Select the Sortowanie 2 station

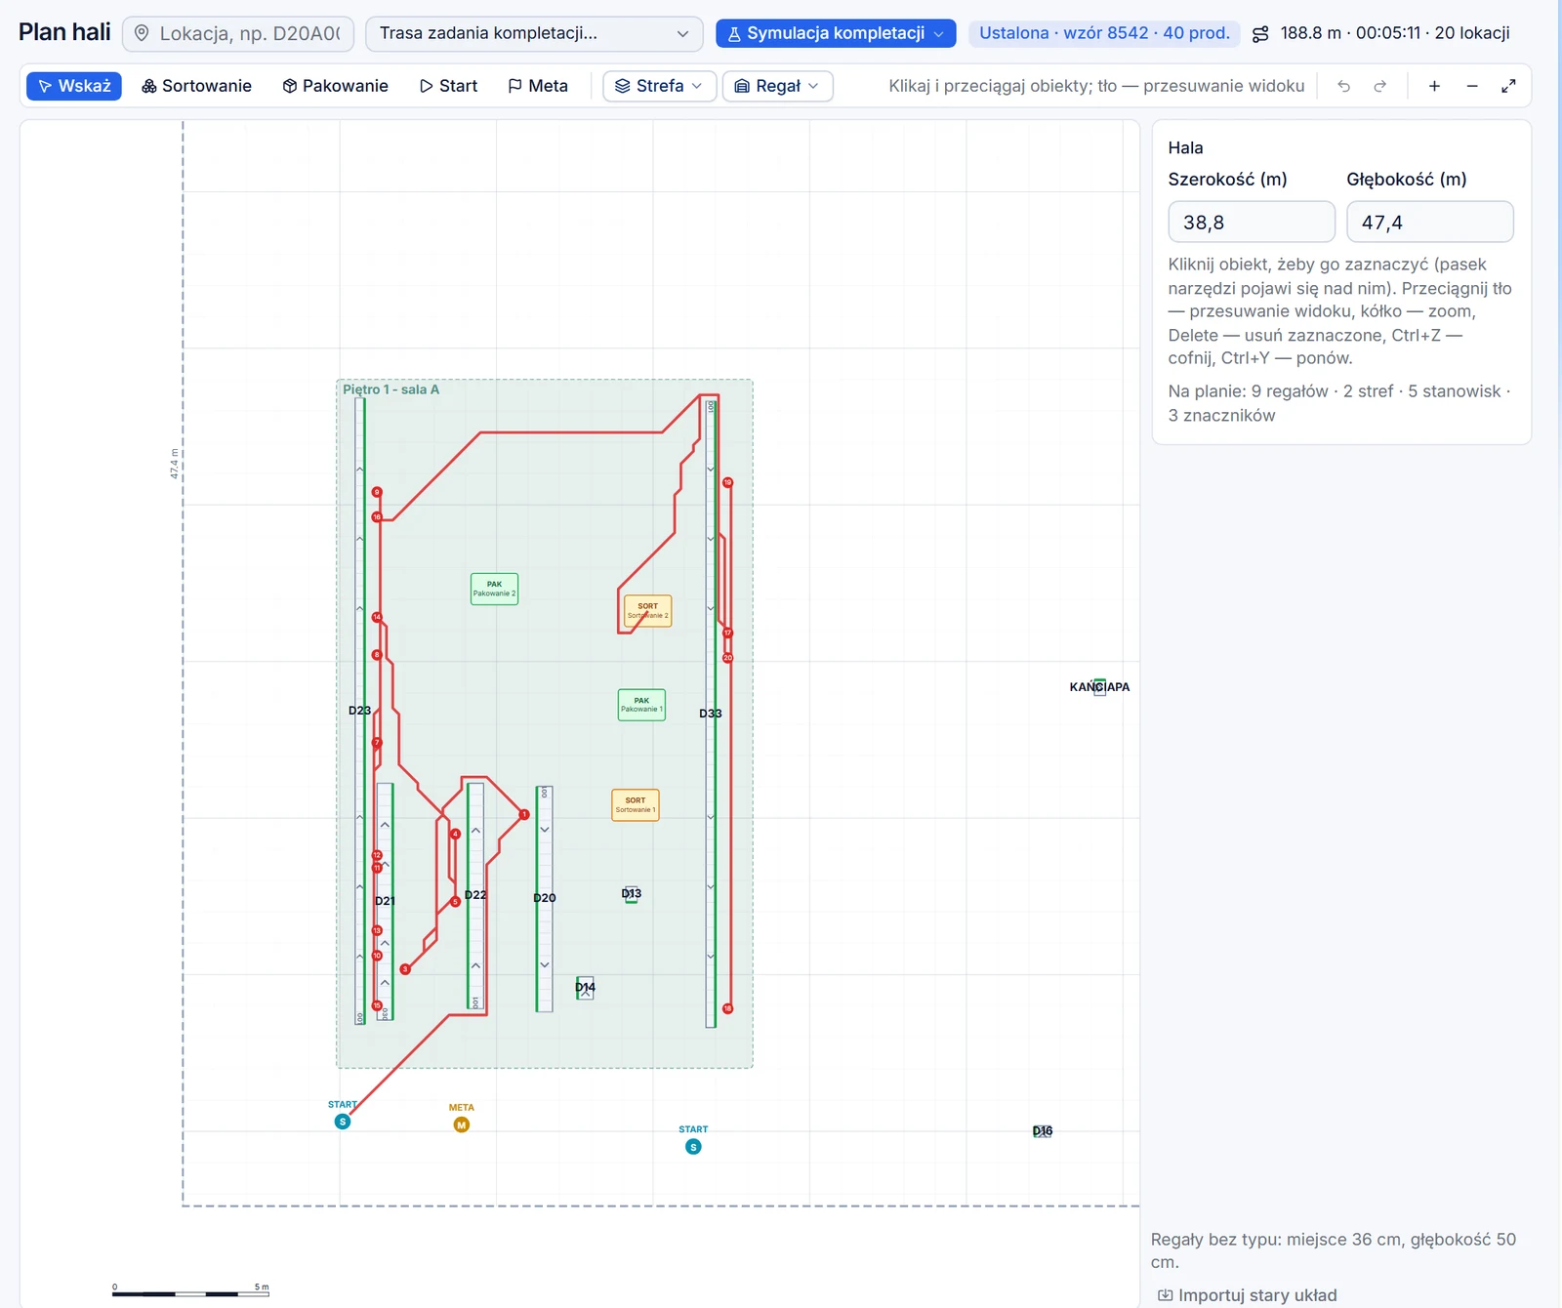pyautogui.click(x=647, y=611)
